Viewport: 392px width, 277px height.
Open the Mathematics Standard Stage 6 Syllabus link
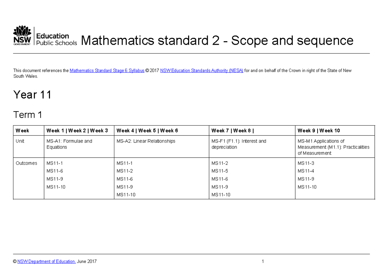tap(107, 70)
